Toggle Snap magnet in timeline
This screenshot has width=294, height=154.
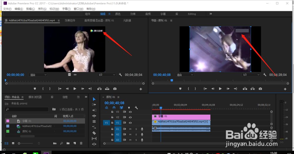(114, 108)
